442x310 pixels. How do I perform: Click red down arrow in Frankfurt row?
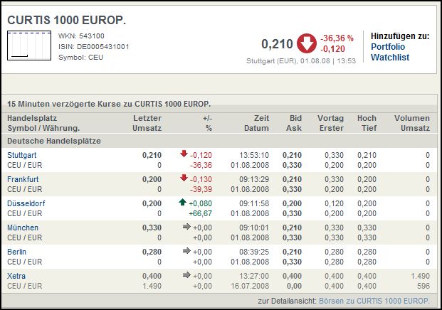(184, 178)
